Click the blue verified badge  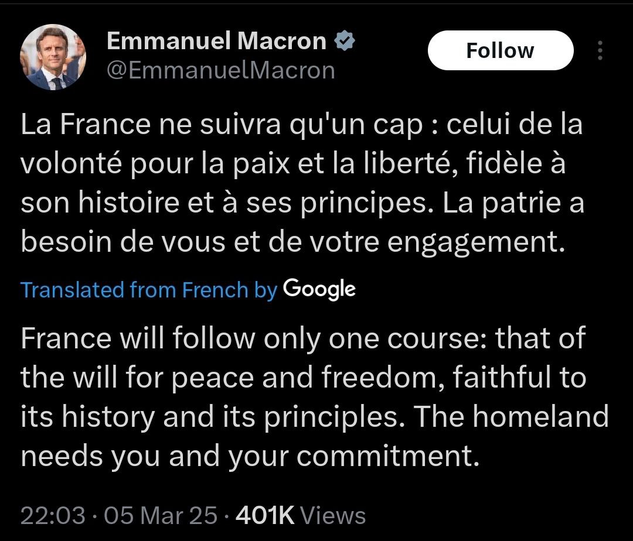[x=343, y=42]
